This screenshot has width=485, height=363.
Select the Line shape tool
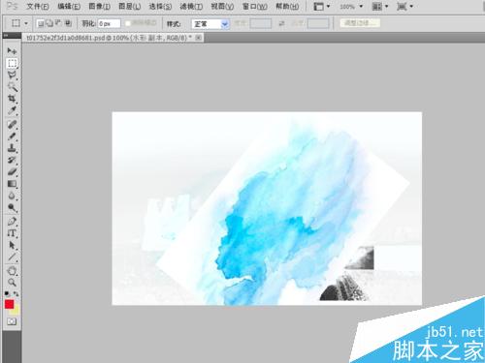coord(12,257)
